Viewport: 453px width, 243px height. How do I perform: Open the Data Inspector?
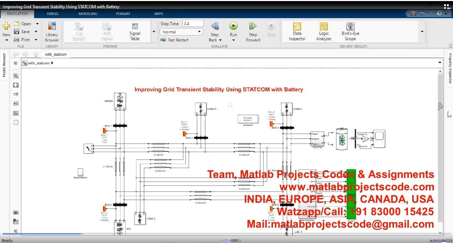[297, 31]
